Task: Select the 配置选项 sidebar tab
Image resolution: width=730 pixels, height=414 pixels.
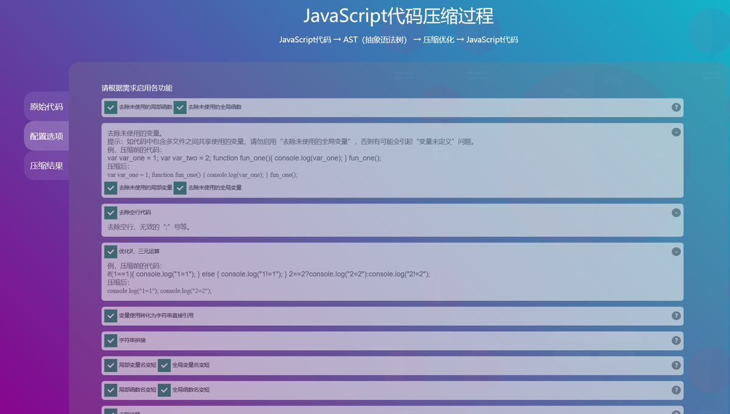Action: 46,136
